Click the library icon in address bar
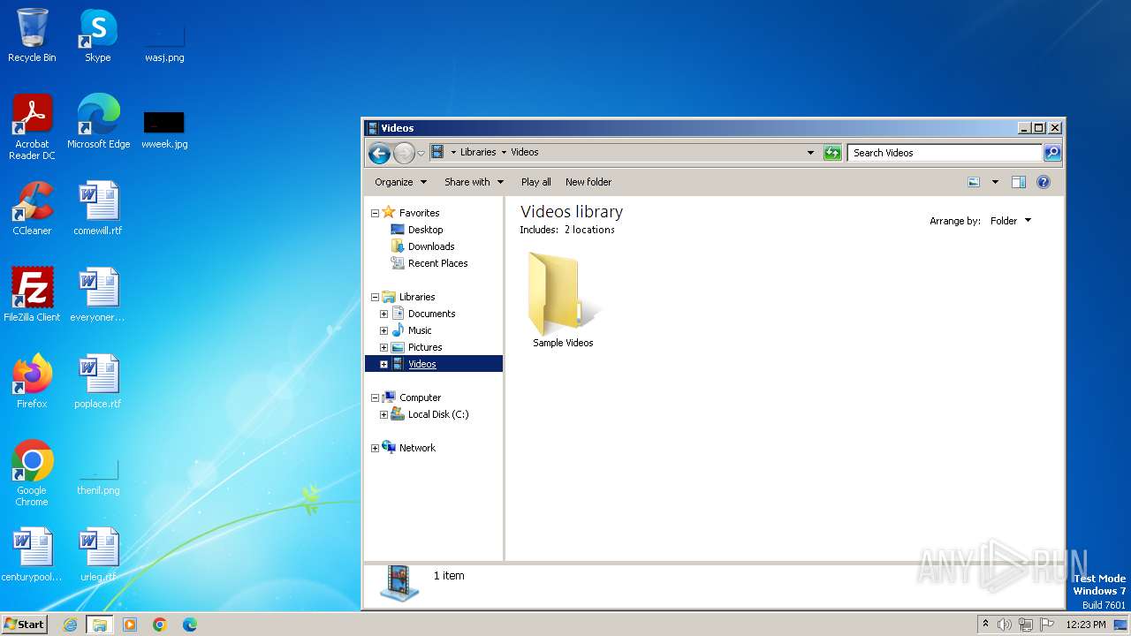Image resolution: width=1131 pixels, height=636 pixels. [x=436, y=152]
